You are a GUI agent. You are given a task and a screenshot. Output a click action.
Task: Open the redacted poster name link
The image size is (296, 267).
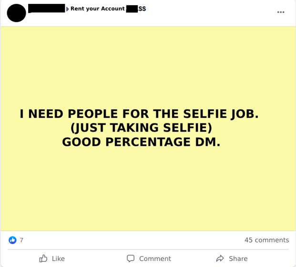point(46,8)
